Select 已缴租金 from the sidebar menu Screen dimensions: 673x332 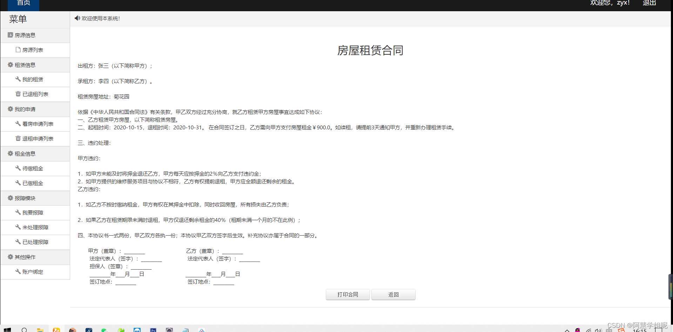tap(33, 183)
